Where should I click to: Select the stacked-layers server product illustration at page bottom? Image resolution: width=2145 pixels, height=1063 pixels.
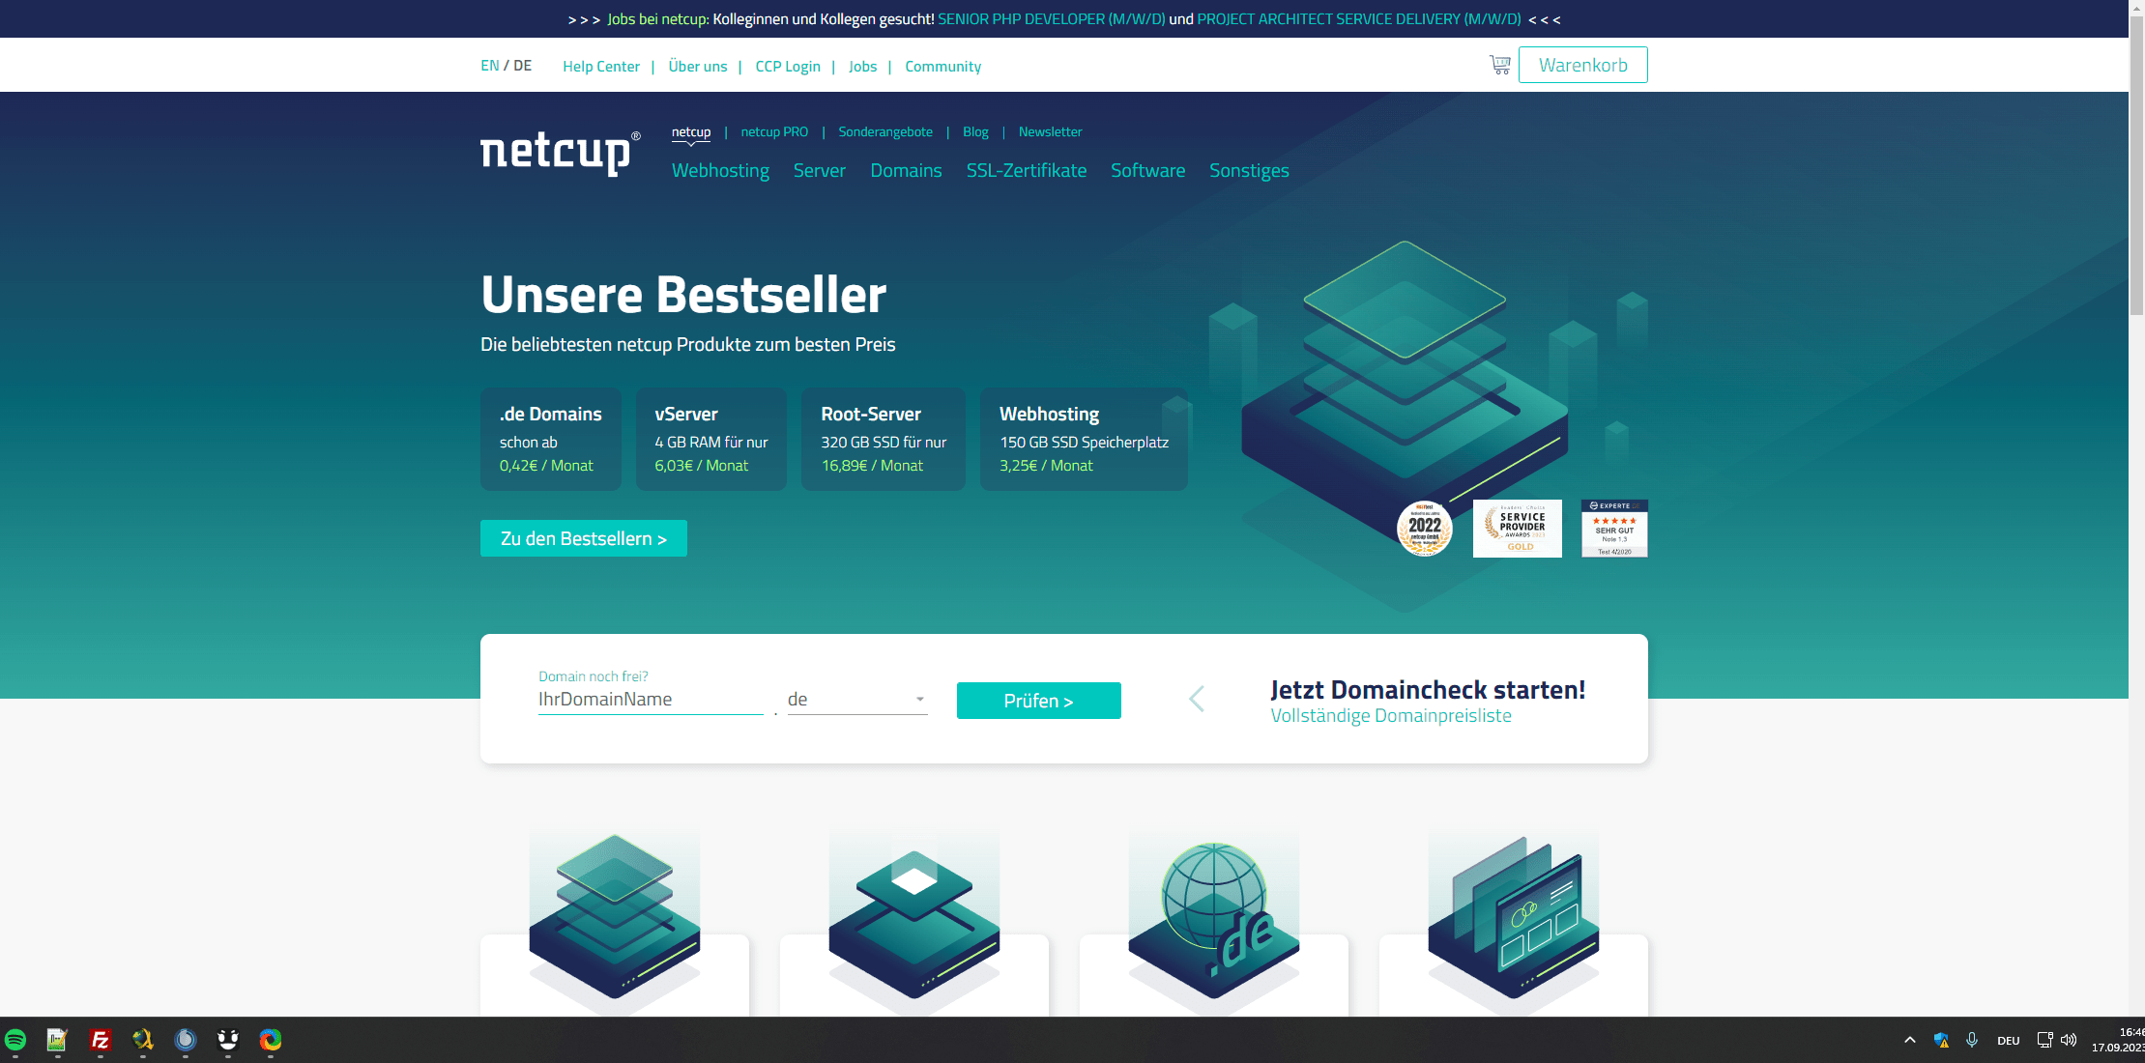click(x=615, y=916)
